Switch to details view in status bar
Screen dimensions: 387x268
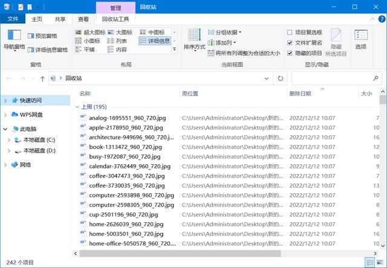coord(370,263)
